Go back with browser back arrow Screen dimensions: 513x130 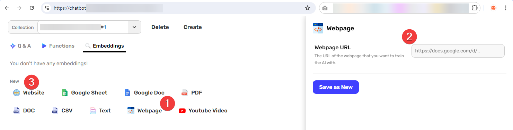coord(7,8)
